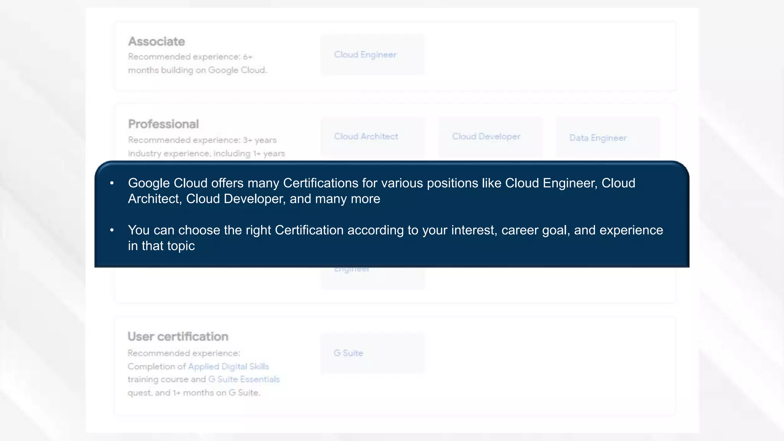Click the text 'quest, and 1+ months on G Suite.'
This screenshot has height=441, width=784.
pyautogui.click(x=194, y=393)
